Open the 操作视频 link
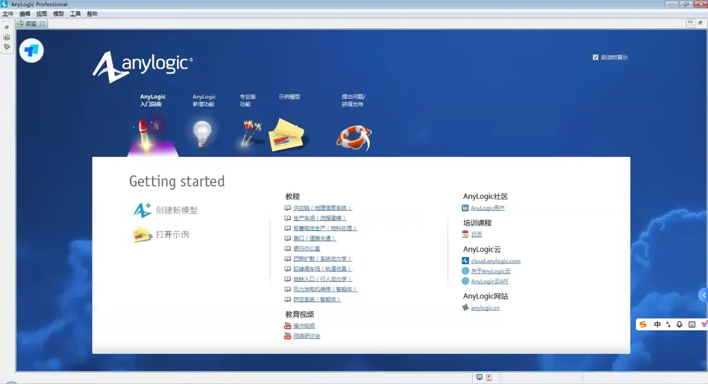The image size is (708, 384). pyautogui.click(x=304, y=326)
